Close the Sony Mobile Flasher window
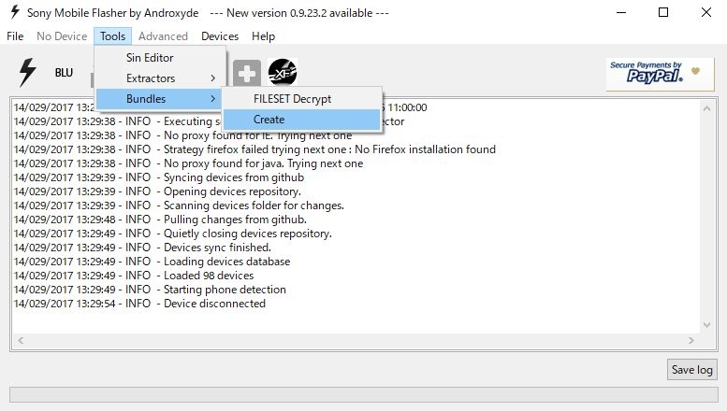Screen dimensions: 727x411 point(706,12)
